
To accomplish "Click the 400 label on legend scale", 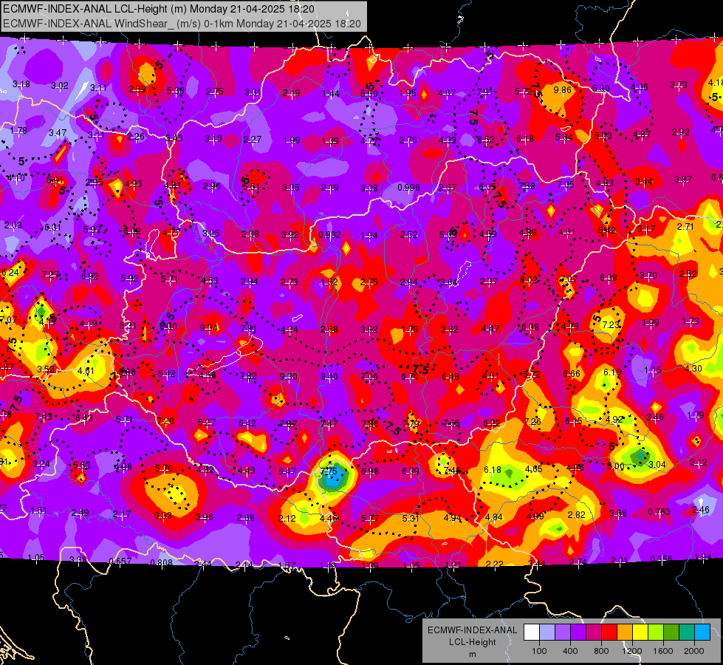I will 570,651.
